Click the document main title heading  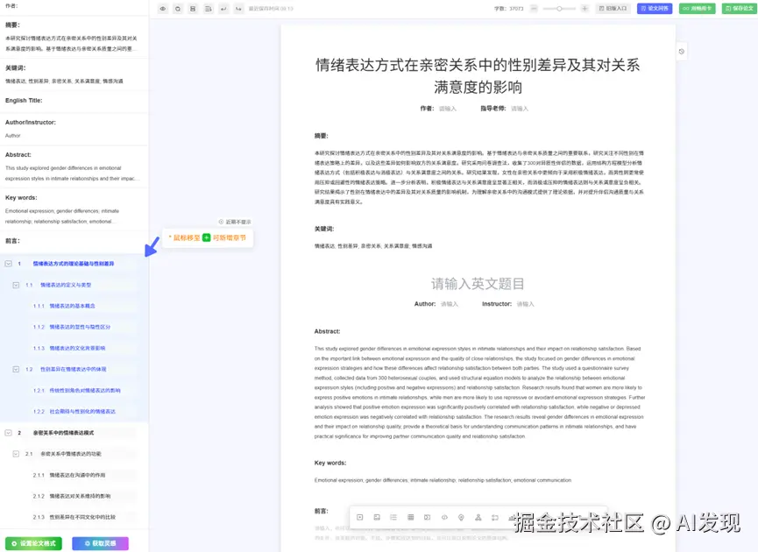478,76
